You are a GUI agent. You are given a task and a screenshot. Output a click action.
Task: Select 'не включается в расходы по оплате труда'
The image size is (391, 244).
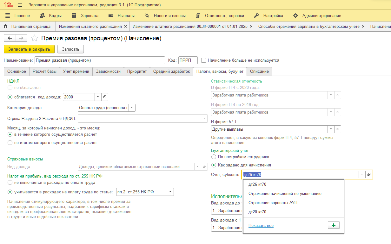(10, 183)
